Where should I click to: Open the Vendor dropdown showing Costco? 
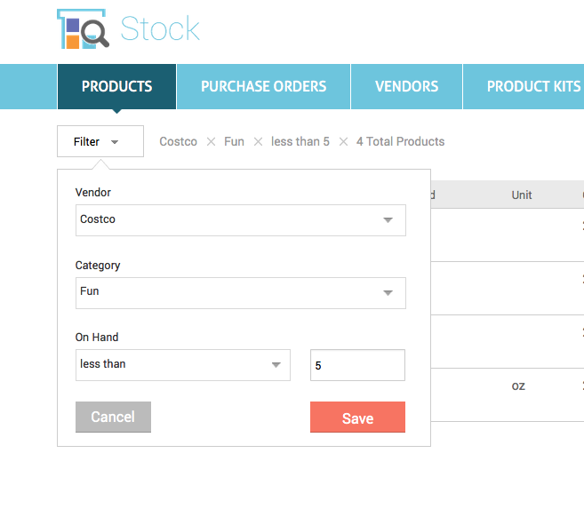tap(240, 220)
